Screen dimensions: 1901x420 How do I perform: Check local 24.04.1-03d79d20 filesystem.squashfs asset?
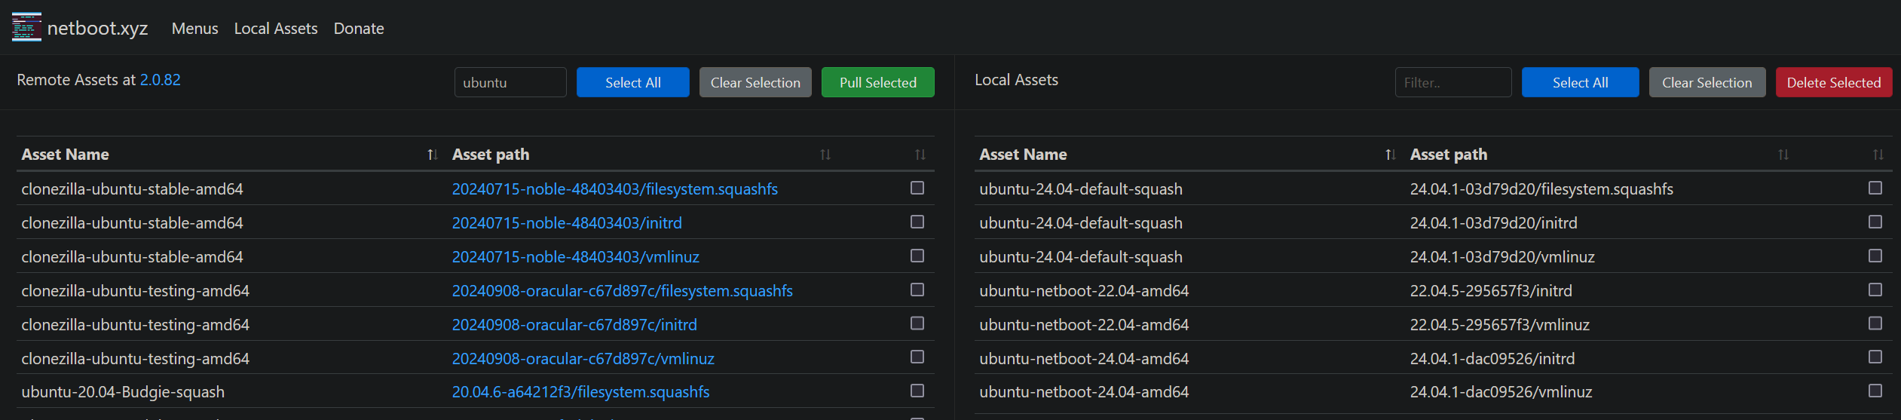pos(1875,188)
